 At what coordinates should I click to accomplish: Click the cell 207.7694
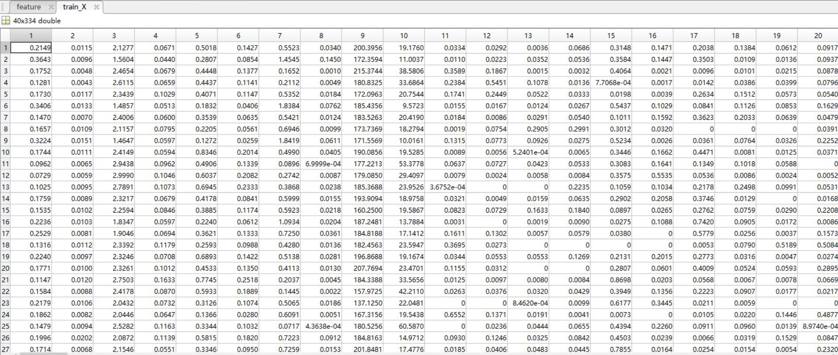point(362,268)
